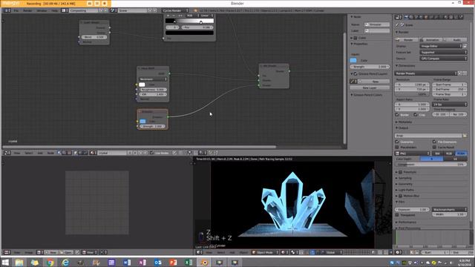Expand the Light Paths panel
The image size is (475, 267).
pyautogui.click(x=406, y=190)
